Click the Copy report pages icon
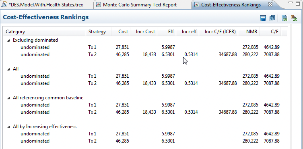Screen dimensions: 303x149 point(272,18)
